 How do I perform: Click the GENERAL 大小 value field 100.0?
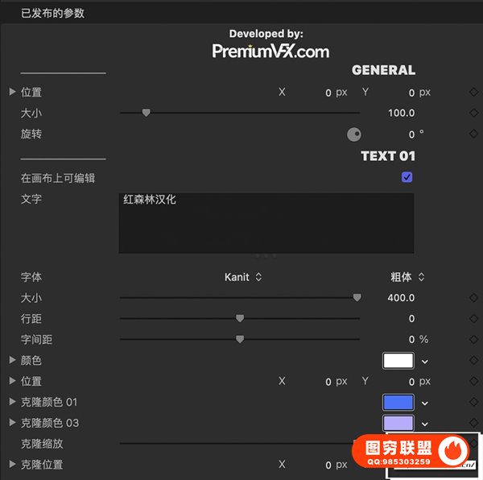401,114
